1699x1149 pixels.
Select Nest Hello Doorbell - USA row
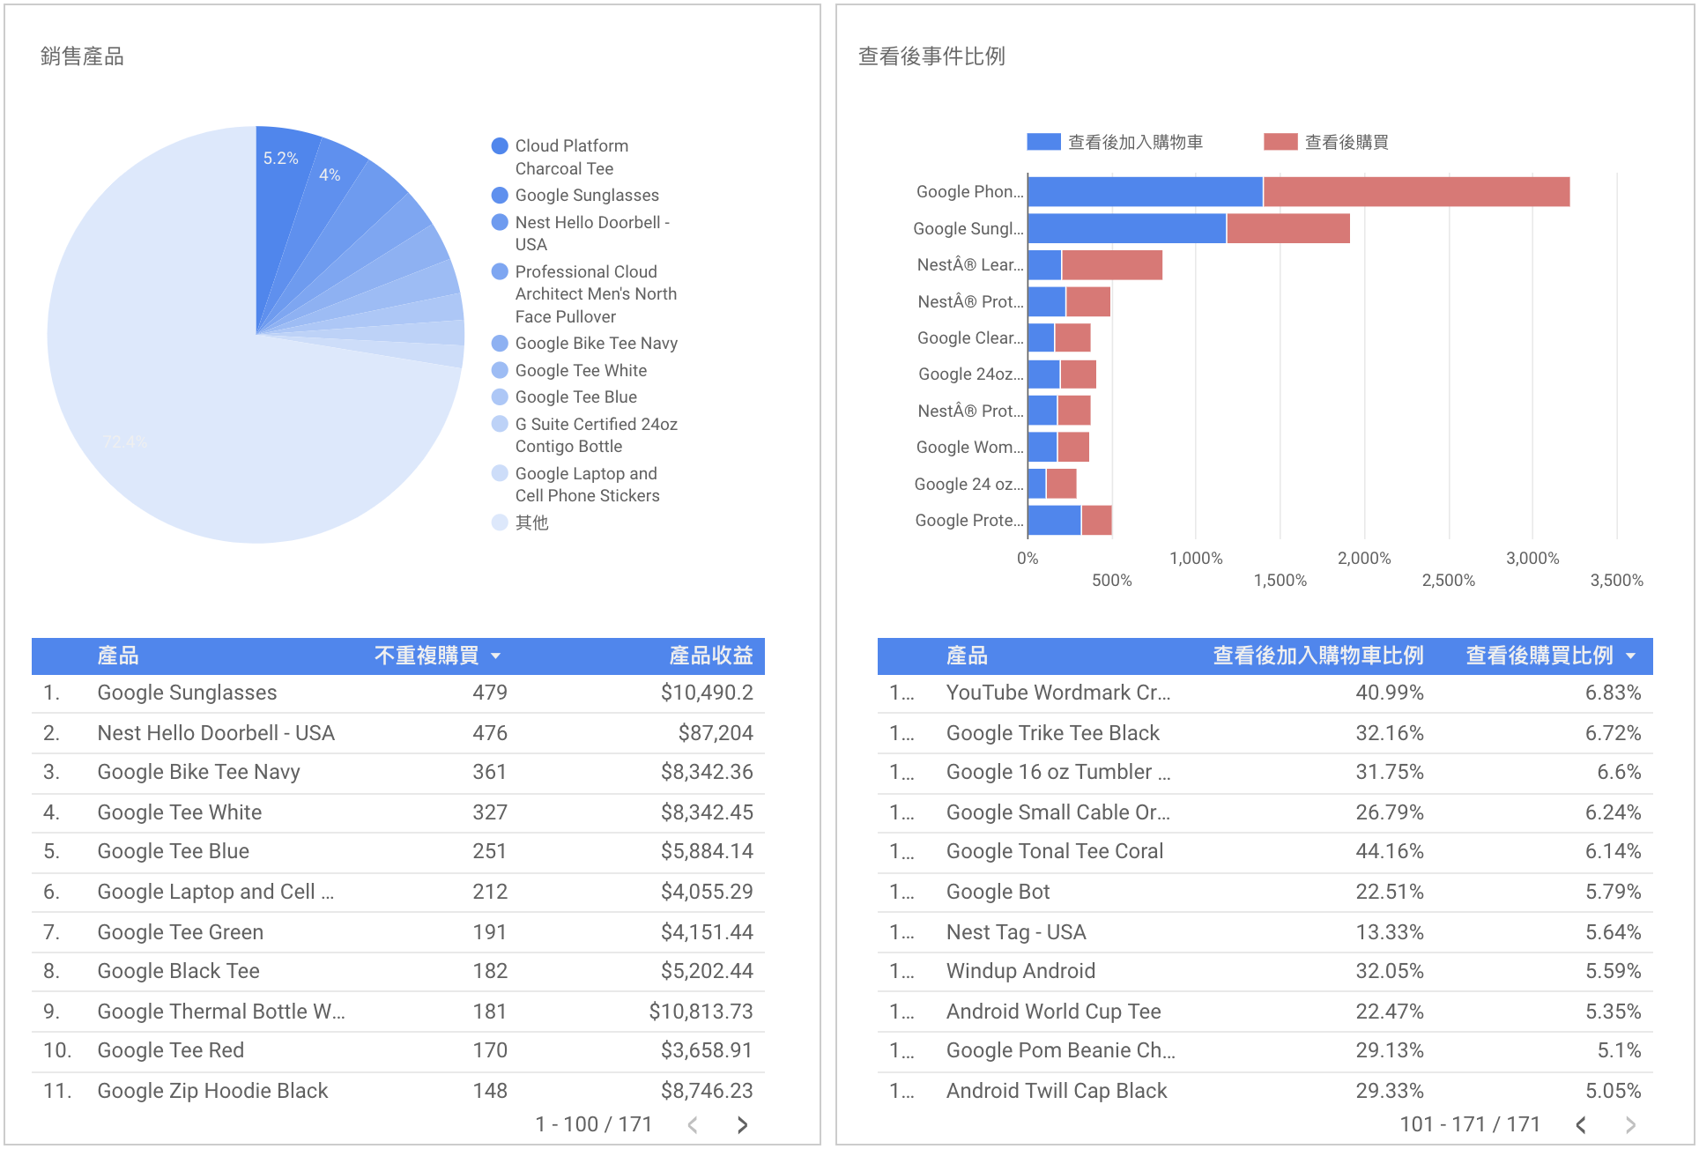398,733
